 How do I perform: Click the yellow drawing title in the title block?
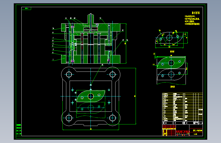[198, 131]
